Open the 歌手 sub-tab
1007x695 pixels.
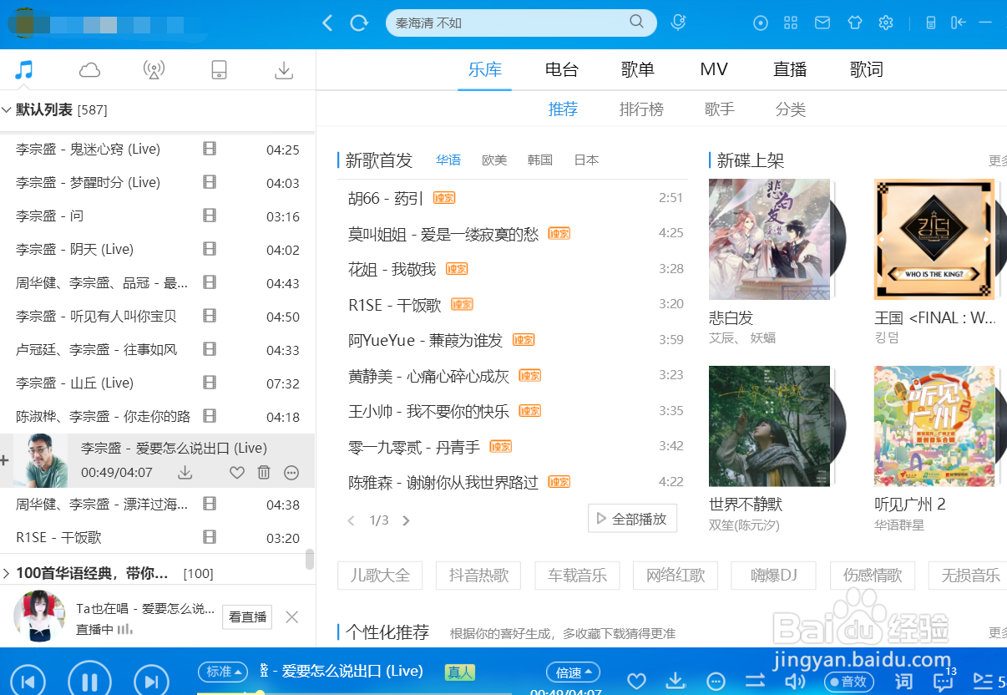tap(720, 109)
